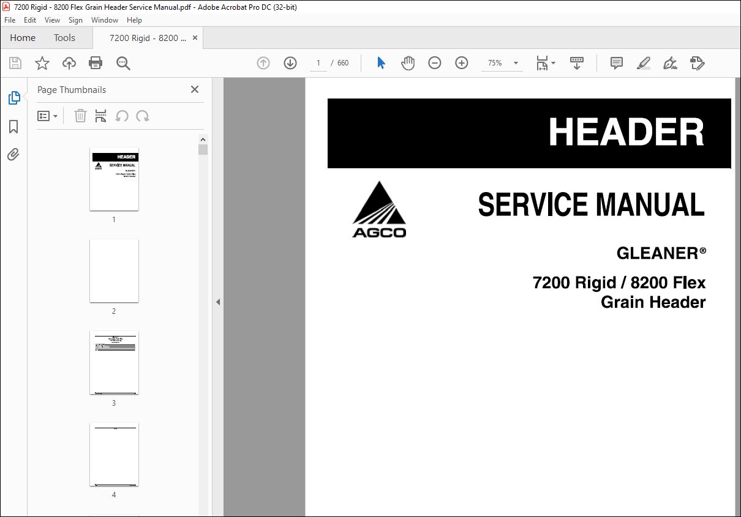Screen dimensions: 741x517
Task: Click the GLEANER text on the page
Action: [x=661, y=253]
